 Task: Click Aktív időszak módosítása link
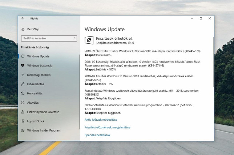pyautogui.click(x=101, y=120)
